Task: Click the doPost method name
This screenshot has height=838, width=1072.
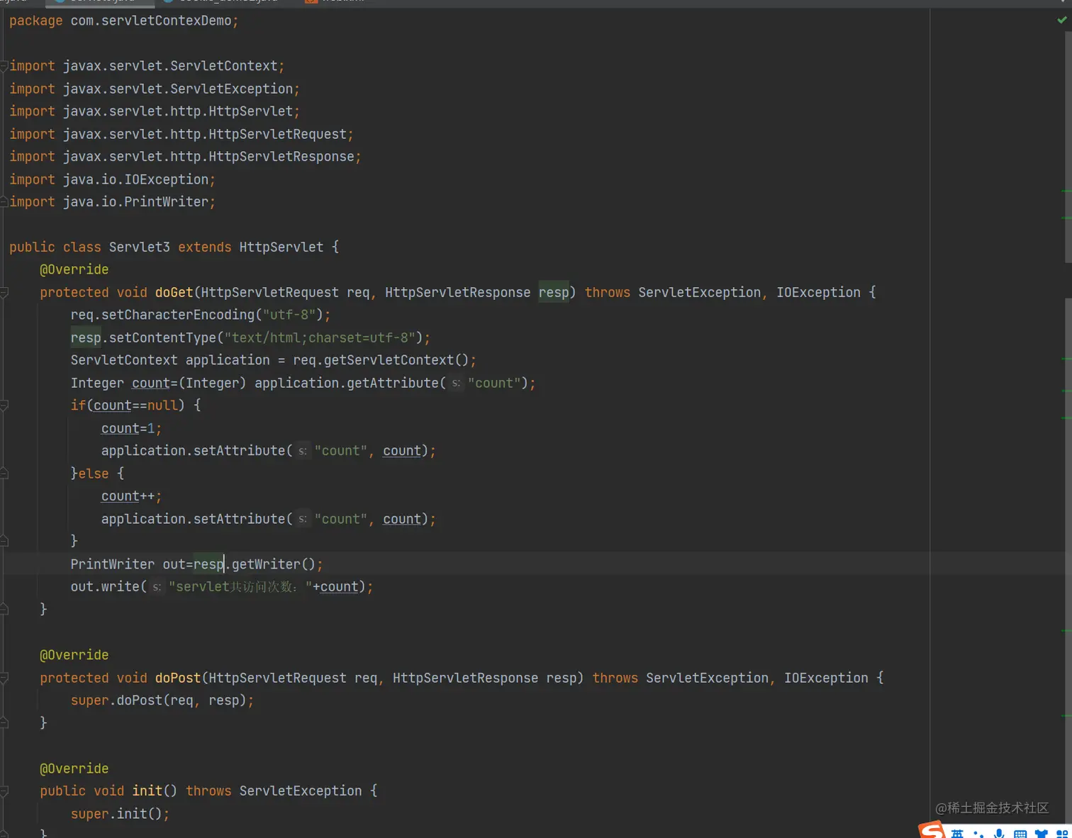Action: tap(178, 678)
